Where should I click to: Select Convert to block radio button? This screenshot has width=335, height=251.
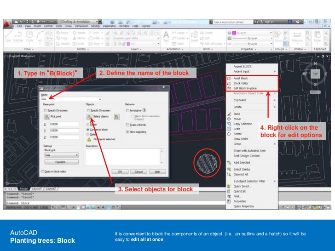87,130
